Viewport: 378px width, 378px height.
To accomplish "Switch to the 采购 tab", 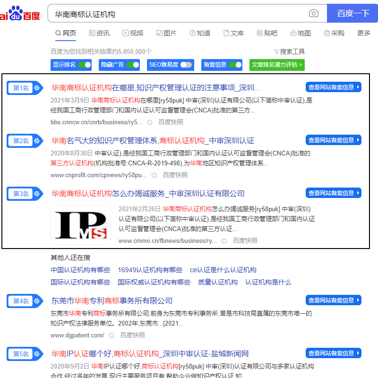I will [x=334, y=33].
